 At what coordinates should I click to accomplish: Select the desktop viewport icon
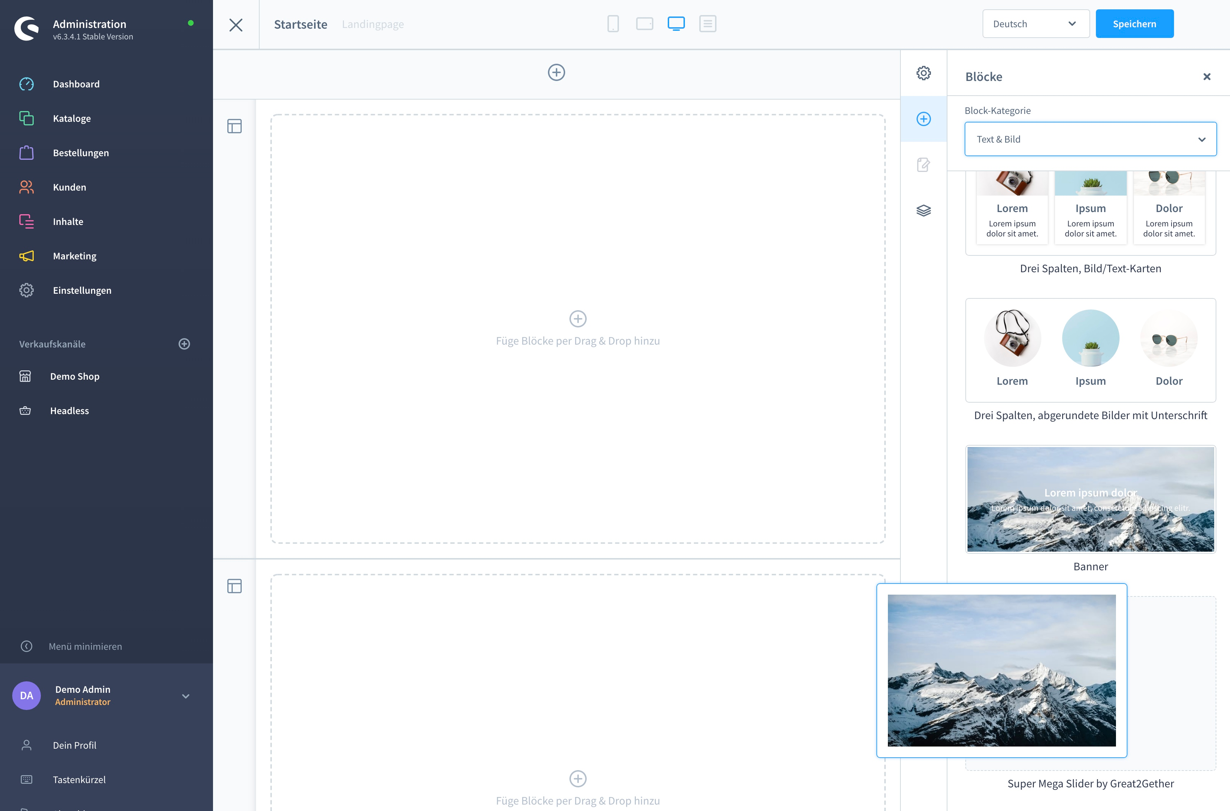(x=676, y=24)
